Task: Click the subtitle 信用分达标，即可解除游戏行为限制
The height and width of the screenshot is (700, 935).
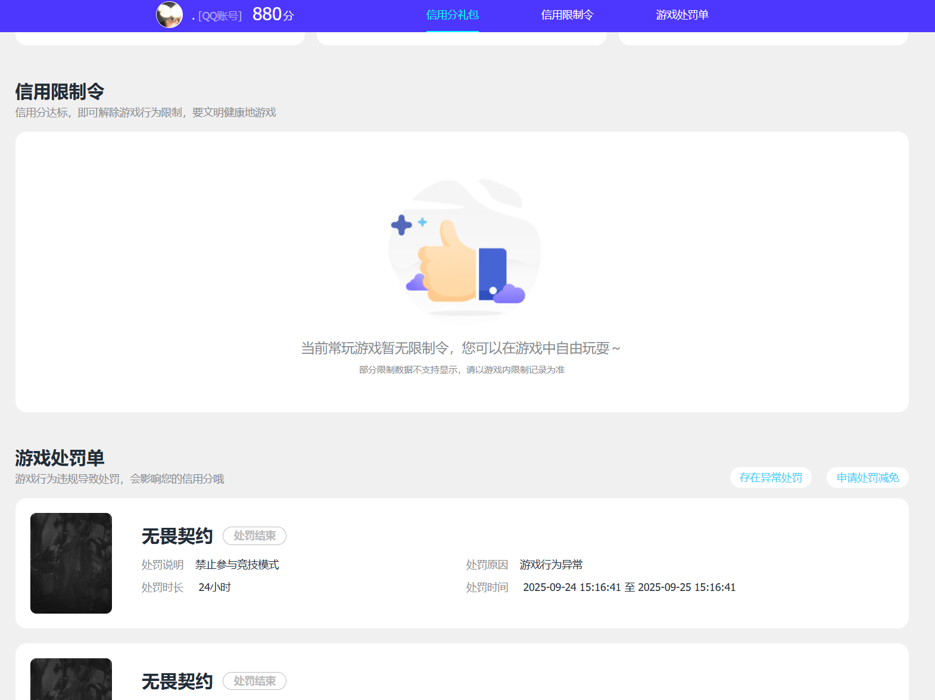Action: [x=145, y=113]
